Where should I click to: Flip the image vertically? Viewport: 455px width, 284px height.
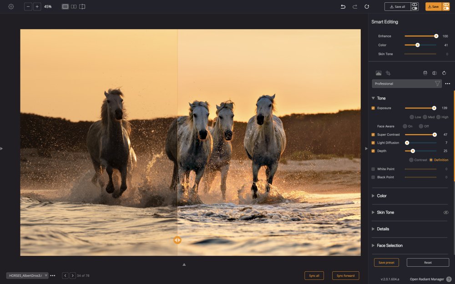(x=425, y=73)
